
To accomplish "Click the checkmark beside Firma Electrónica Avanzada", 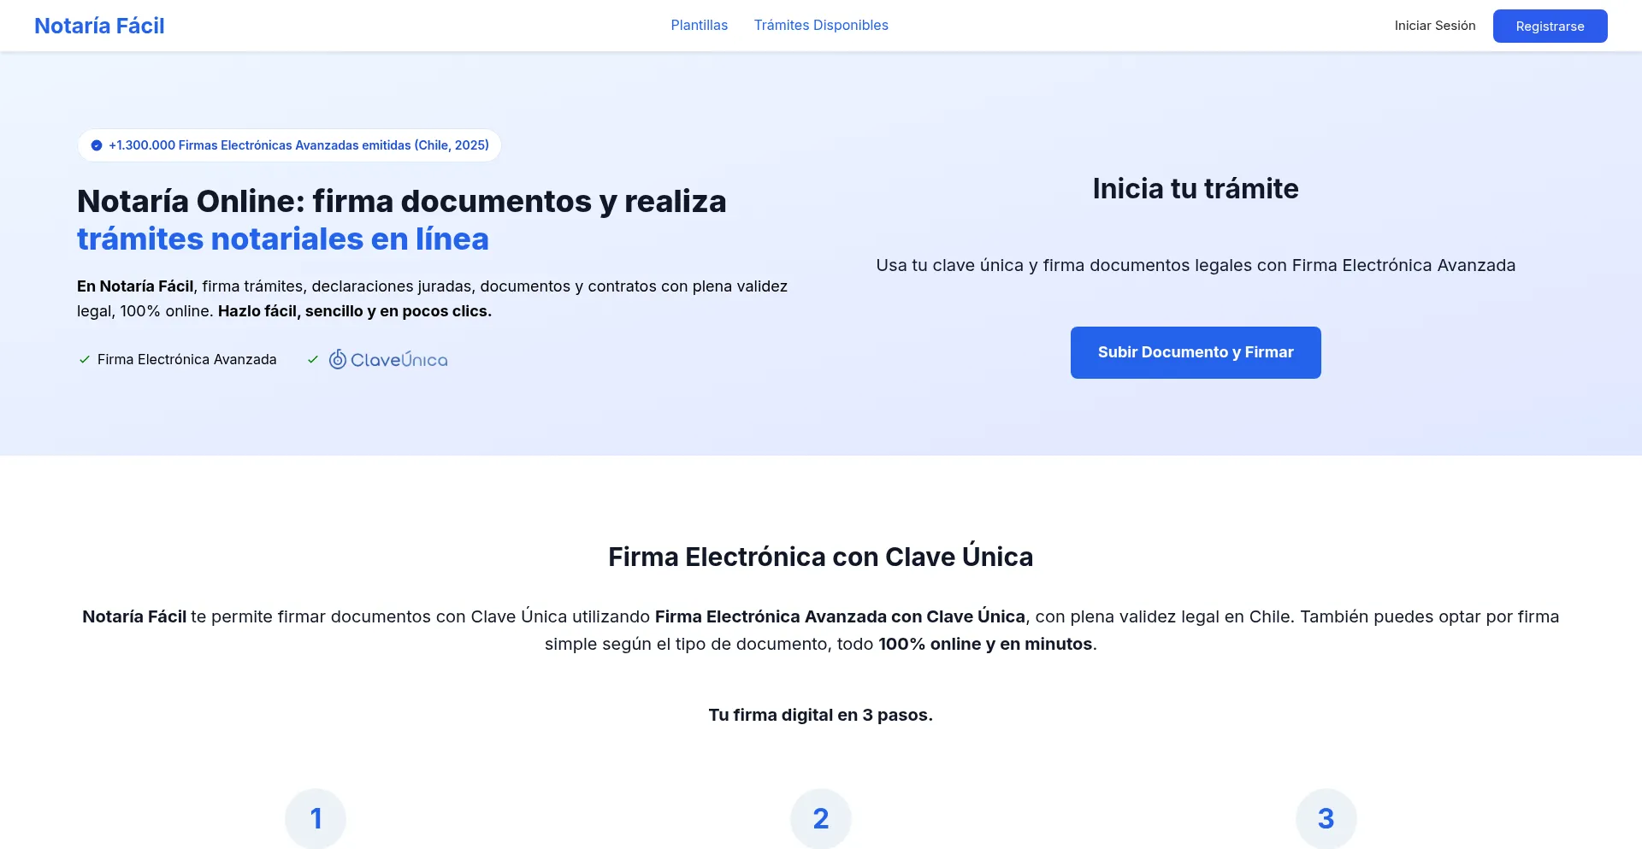I will coord(85,359).
